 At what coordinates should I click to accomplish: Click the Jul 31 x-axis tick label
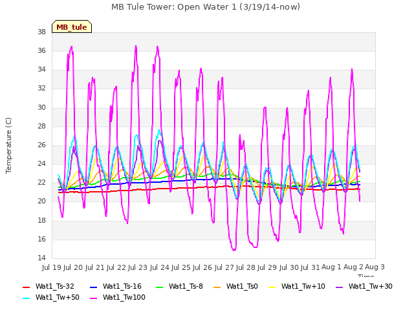click(x=310, y=267)
